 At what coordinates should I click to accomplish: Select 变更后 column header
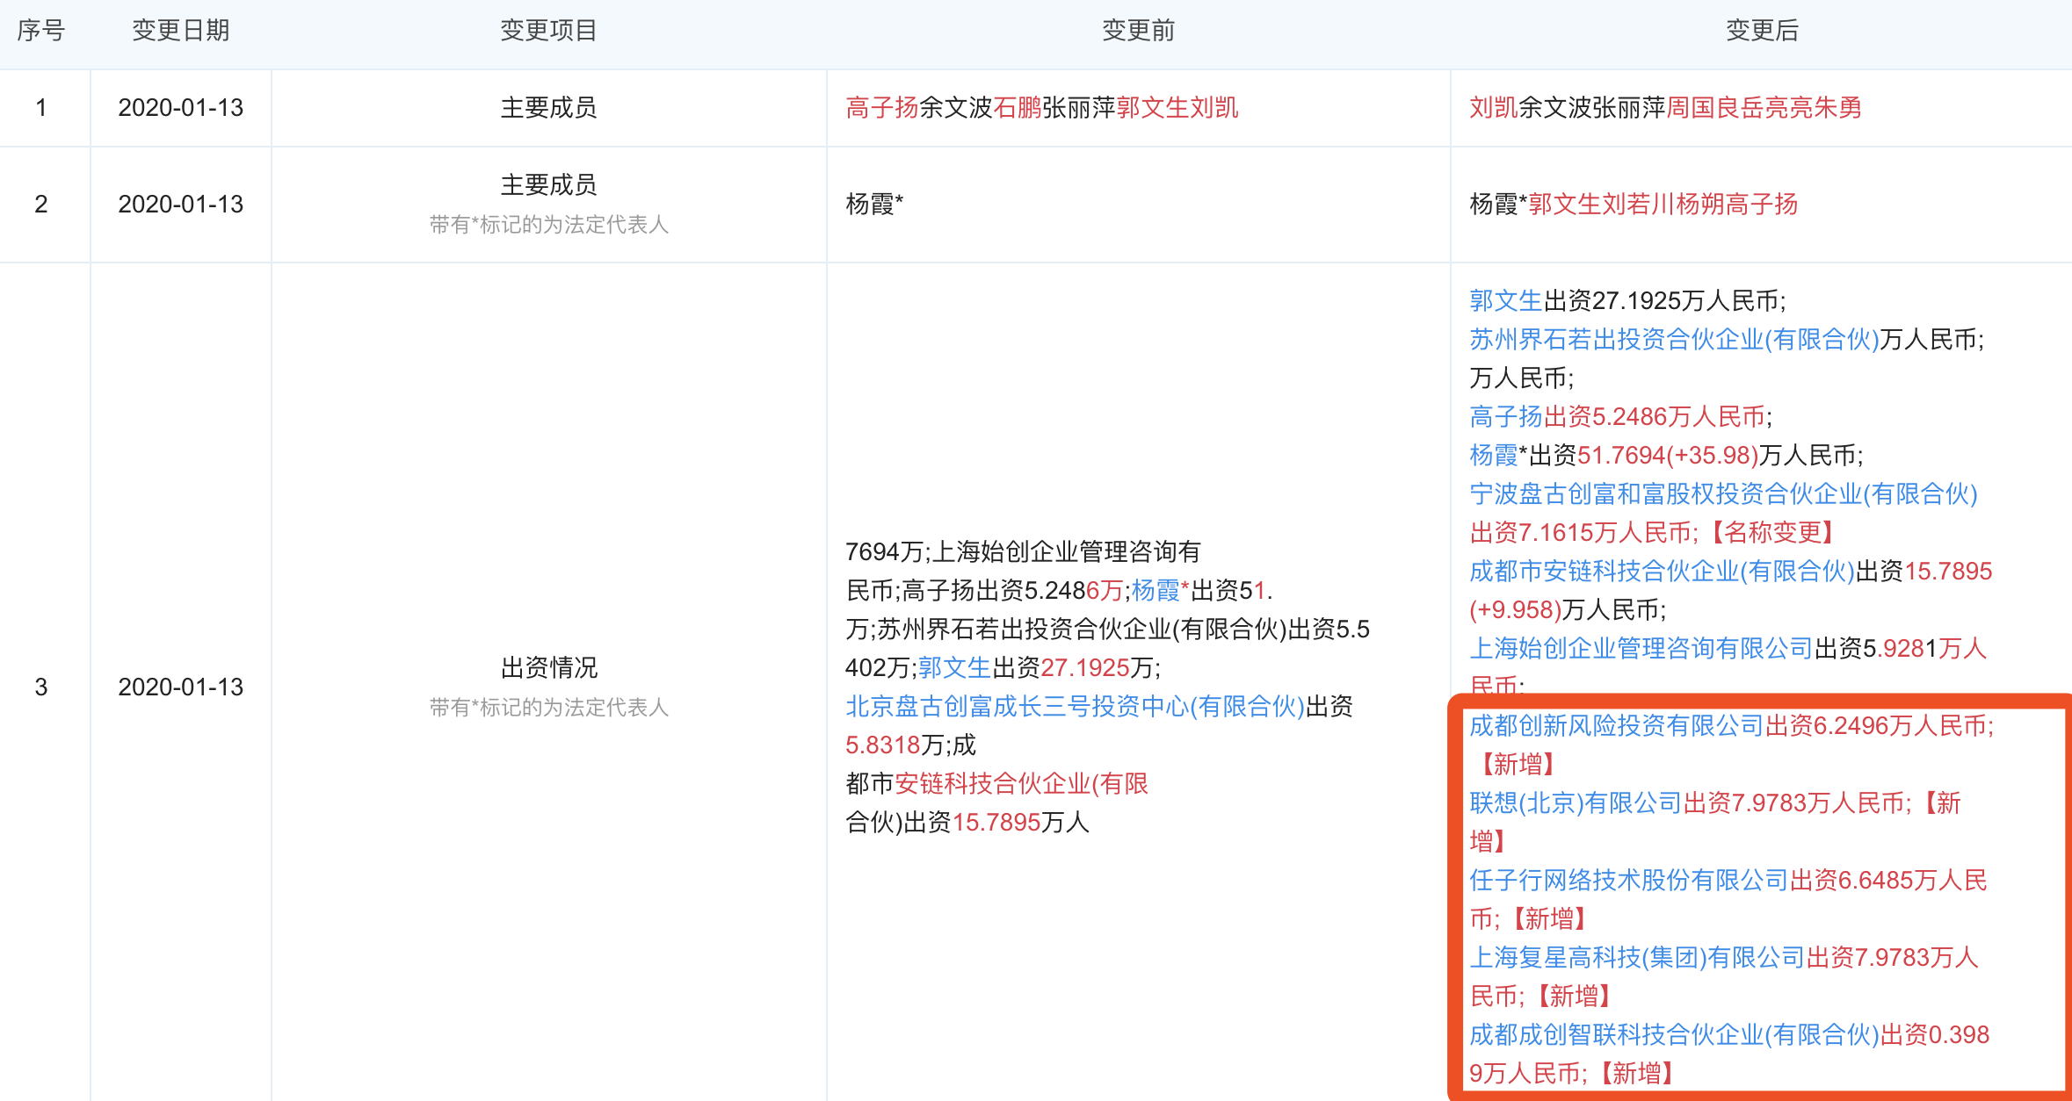click(1763, 31)
